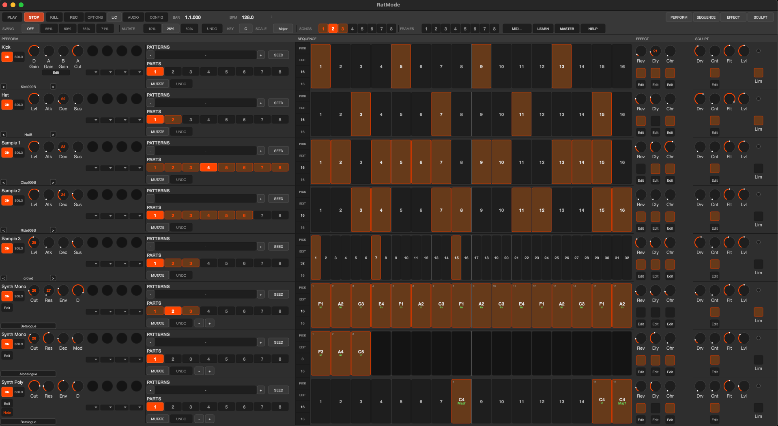Switch to the SEQUENCE view
Viewport: 778px width, 426px height.
point(706,17)
